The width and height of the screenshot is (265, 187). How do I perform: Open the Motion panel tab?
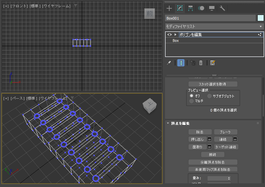(x=201, y=8)
